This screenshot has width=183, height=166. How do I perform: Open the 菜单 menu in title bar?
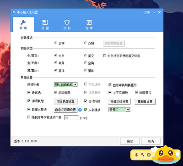coord(147,12)
